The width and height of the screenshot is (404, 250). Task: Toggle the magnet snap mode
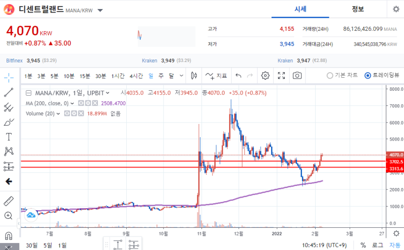(9, 235)
